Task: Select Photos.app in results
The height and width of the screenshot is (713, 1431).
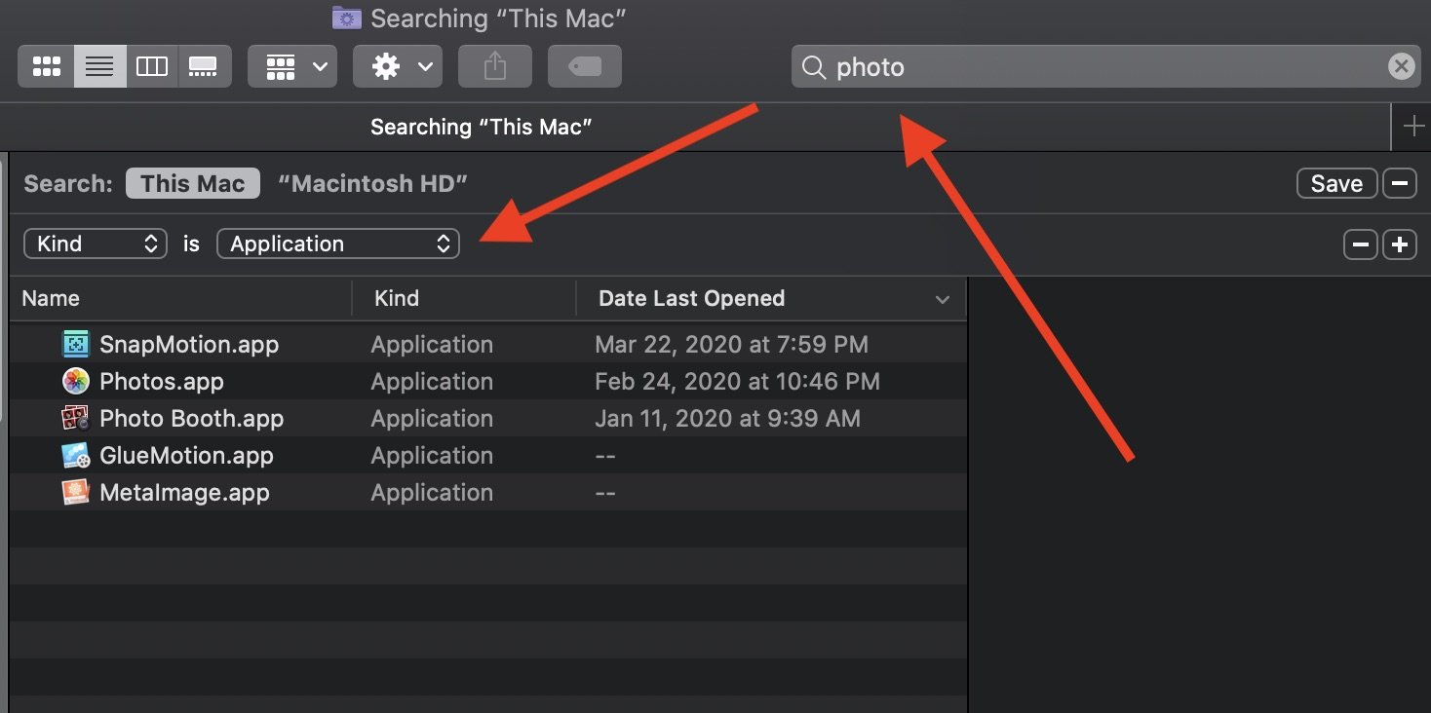Action: click(162, 381)
